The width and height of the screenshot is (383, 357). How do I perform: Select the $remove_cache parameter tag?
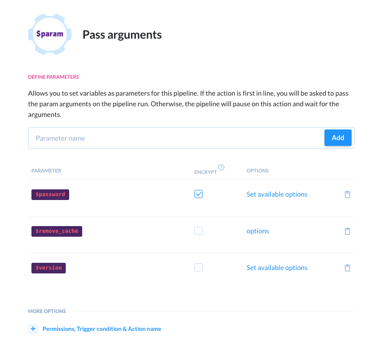[57, 231]
